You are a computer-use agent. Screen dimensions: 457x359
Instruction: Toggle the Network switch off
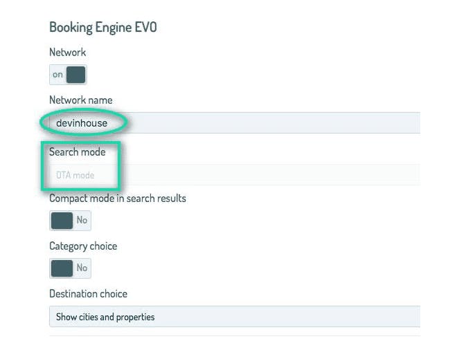click(x=68, y=75)
